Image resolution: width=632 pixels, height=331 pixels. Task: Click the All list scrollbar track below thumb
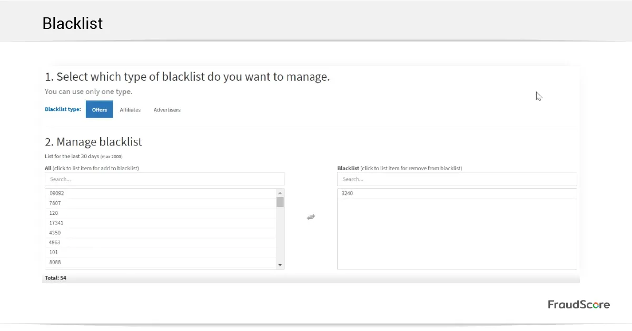280,236
